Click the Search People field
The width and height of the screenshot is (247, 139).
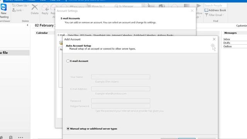click(215, 5)
